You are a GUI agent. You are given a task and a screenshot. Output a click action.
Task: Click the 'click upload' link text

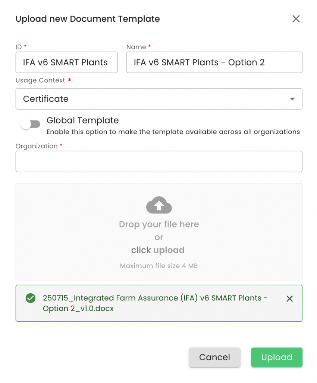tap(158, 250)
